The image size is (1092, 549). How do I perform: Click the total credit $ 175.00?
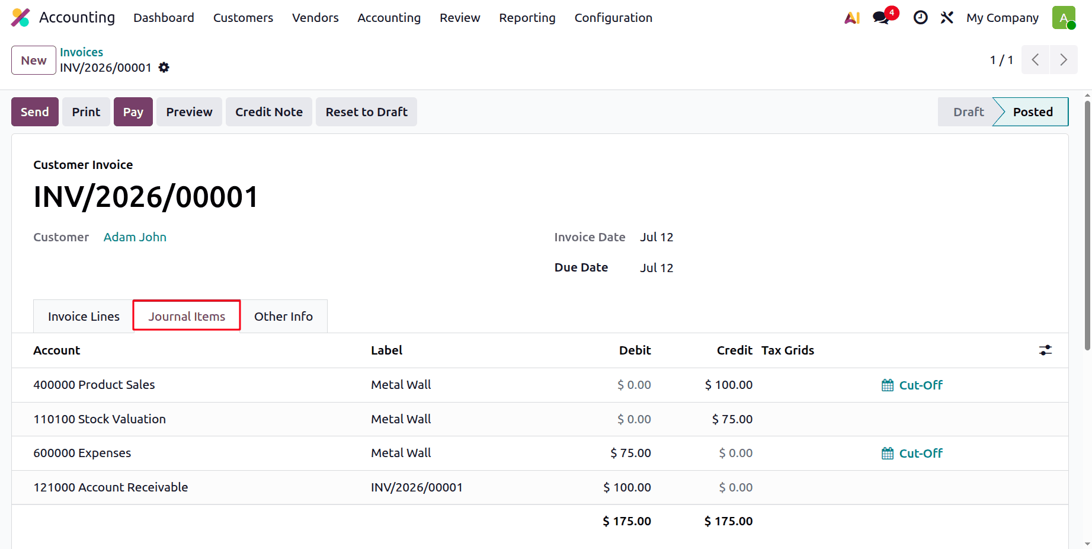coord(728,521)
